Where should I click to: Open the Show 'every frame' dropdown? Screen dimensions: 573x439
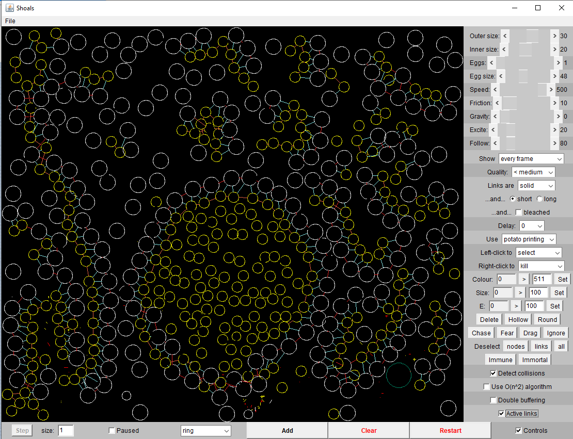tap(531, 159)
